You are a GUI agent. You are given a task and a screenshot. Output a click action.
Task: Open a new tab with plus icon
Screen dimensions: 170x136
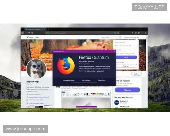[x=48, y=29]
